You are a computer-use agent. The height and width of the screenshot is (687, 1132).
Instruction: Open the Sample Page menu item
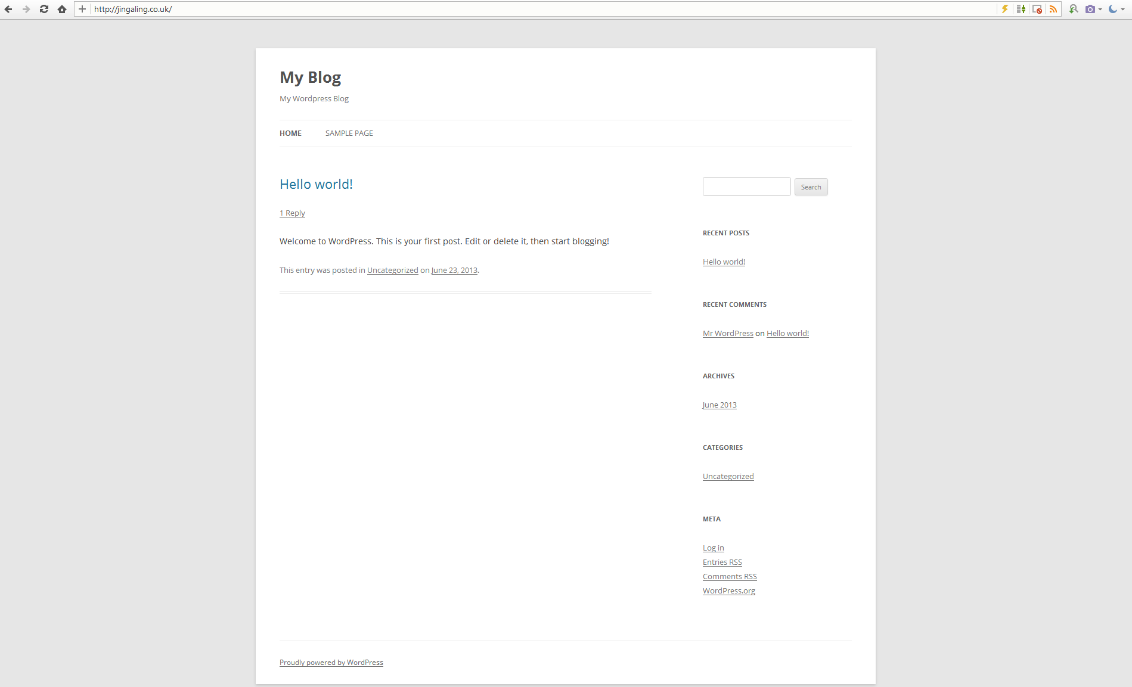349,133
